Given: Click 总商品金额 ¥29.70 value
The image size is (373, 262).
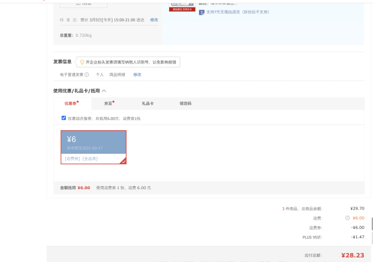Looking at the screenshot, I should tap(357, 208).
